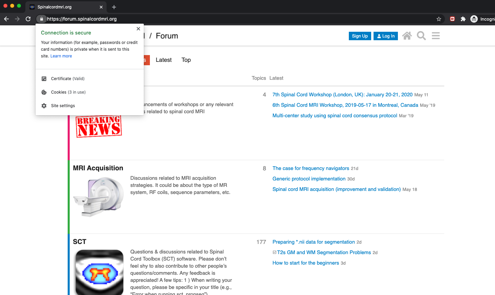Image resolution: width=495 pixels, height=295 pixels.
Task: Open T2s GM and WM Segmentation Problems
Action: [x=324, y=252]
